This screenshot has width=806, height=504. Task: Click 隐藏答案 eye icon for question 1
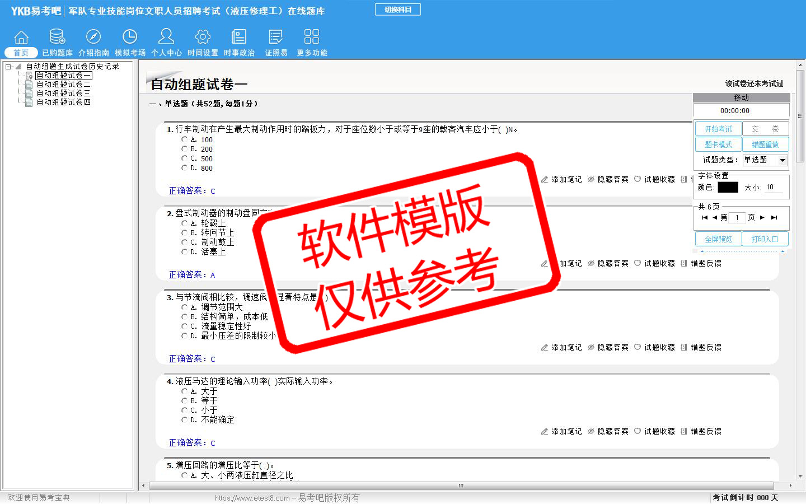[x=591, y=179]
